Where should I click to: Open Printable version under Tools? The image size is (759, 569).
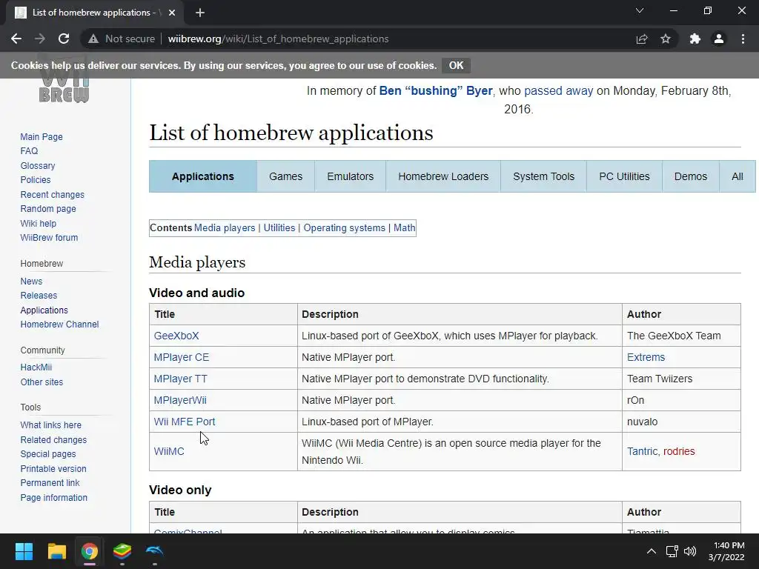click(53, 469)
